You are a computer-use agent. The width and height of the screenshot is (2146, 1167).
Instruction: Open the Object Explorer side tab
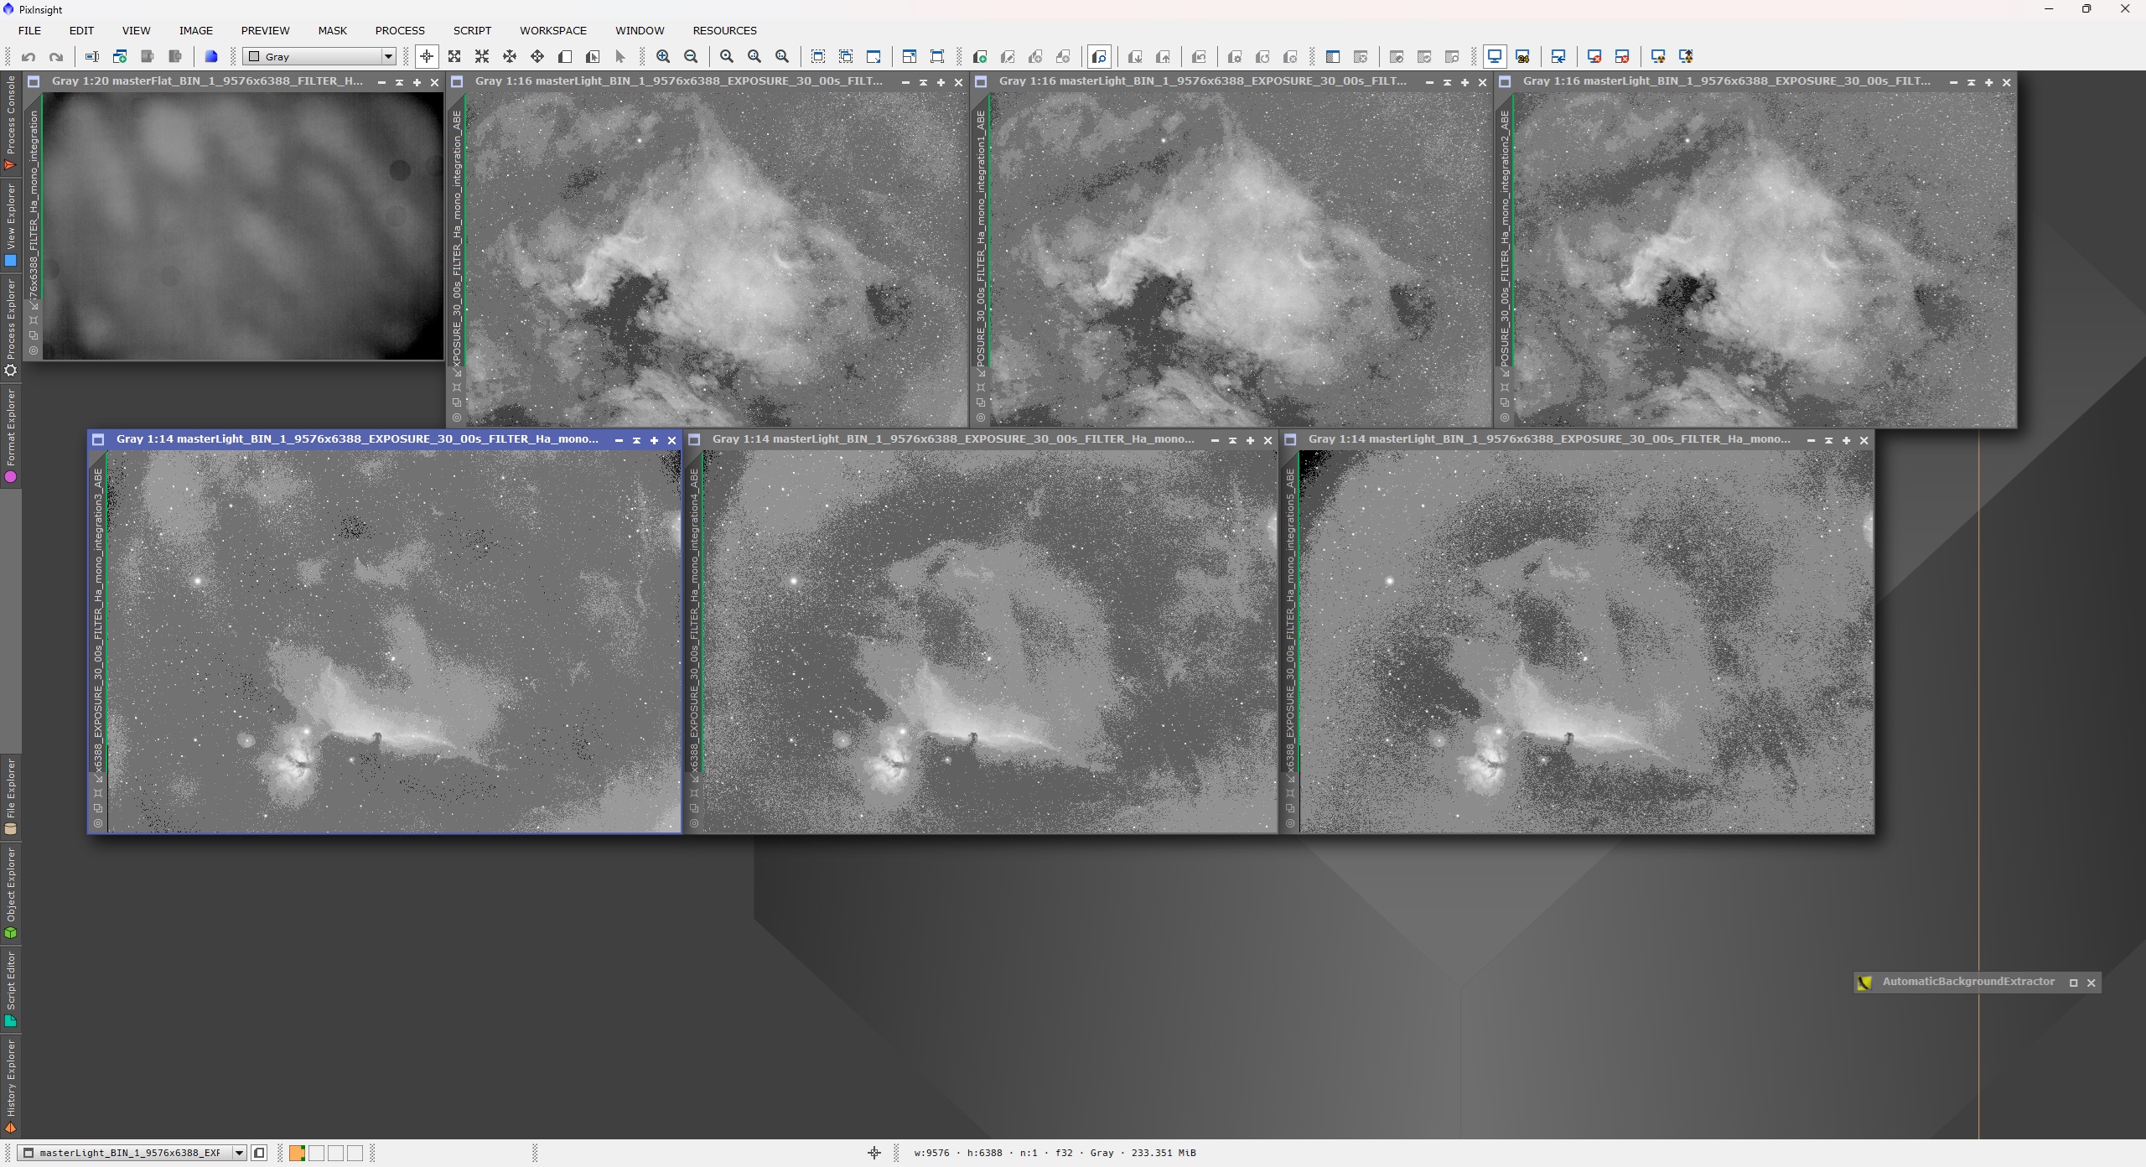[x=11, y=893]
